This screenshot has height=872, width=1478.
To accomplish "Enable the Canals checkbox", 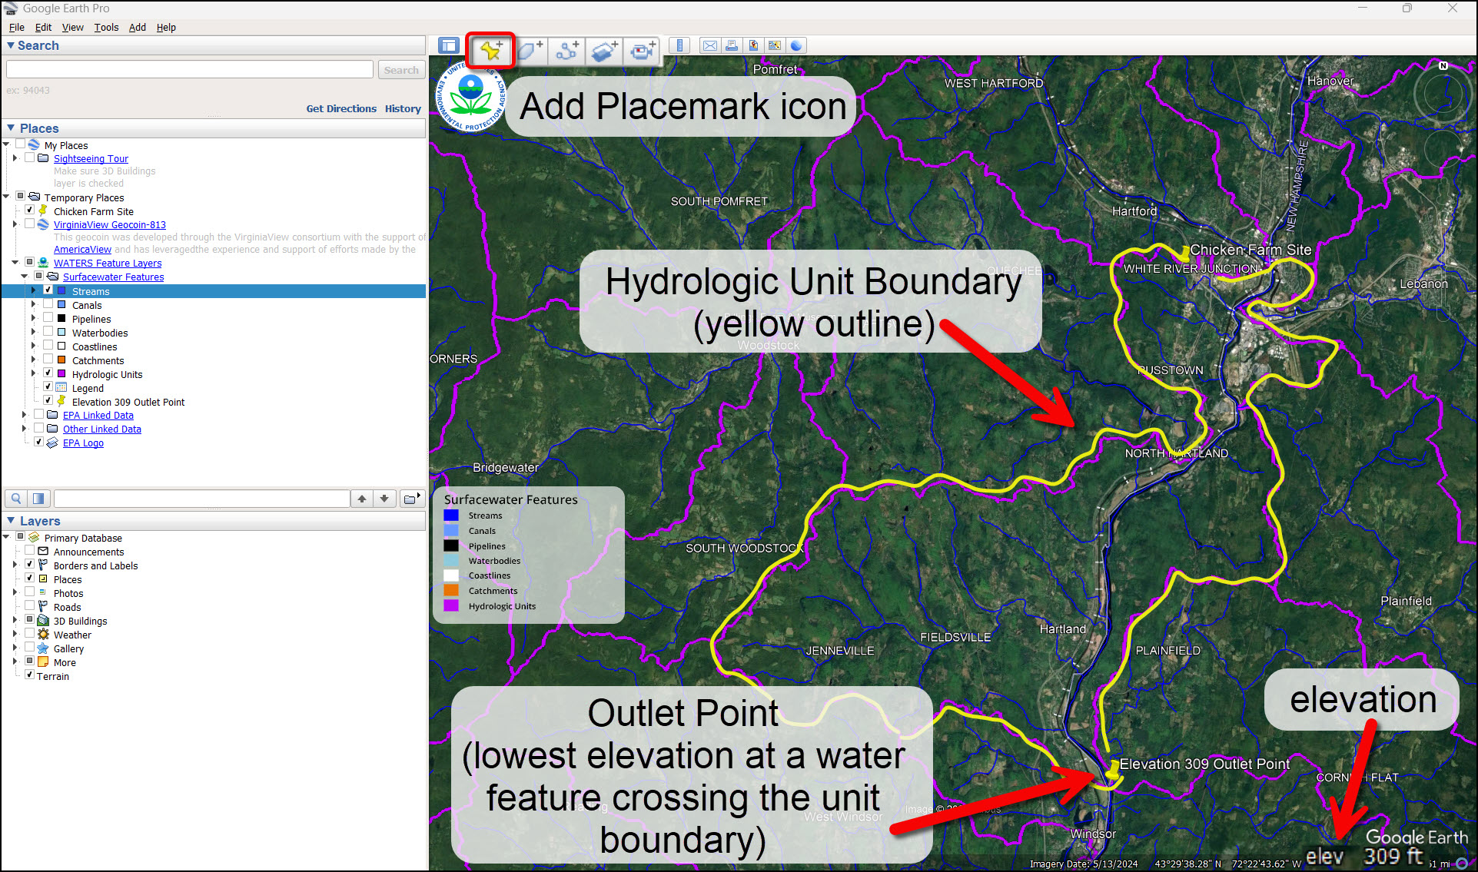I will click(48, 304).
